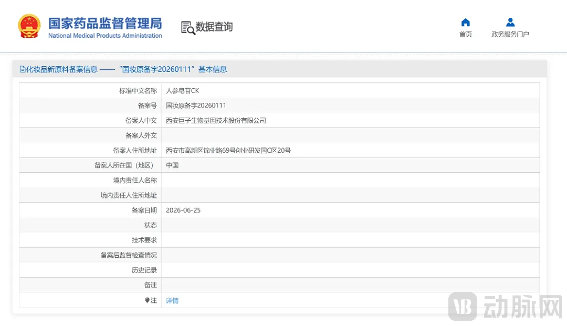Viewport: 567px width, 326px height.
Task: Select the 中国 country value
Action: click(x=172, y=165)
